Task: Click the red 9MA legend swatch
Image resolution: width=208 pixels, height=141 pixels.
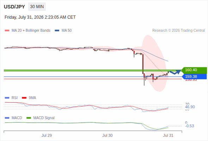Action: (x=24, y=98)
